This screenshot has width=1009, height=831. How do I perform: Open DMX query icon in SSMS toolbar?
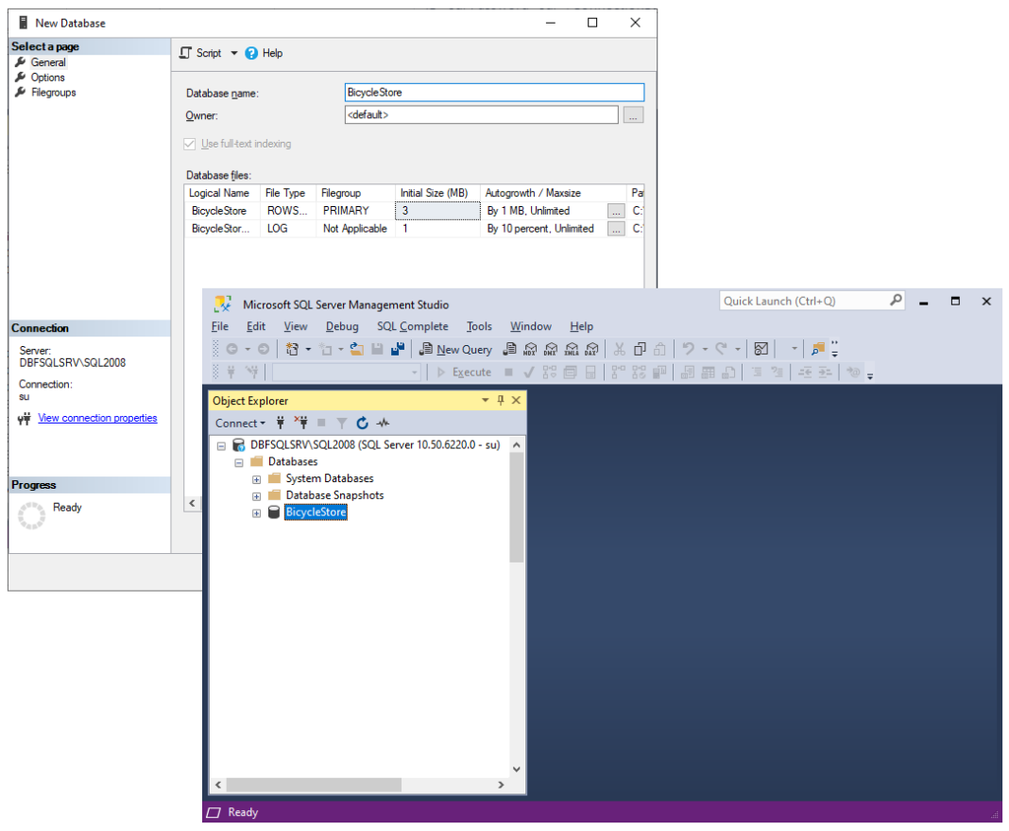tap(551, 349)
